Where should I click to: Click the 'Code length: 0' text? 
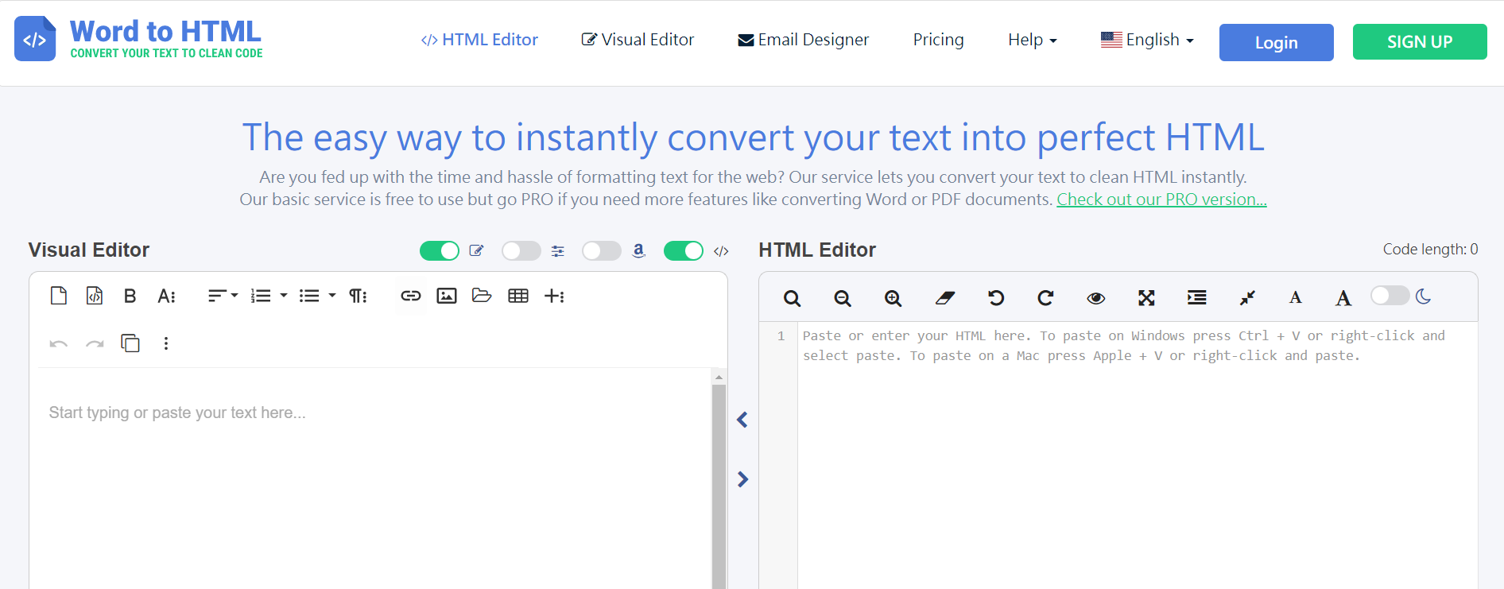1430,250
